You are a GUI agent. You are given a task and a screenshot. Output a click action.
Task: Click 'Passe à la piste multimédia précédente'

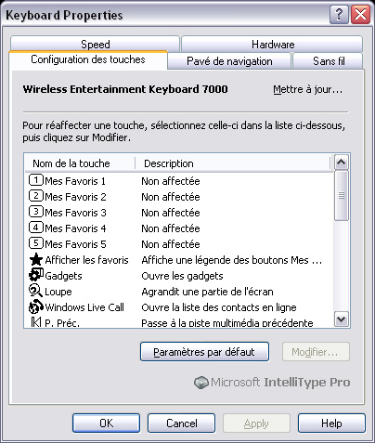coord(227,323)
